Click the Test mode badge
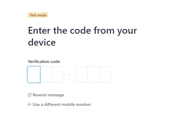171x130 pixels. click(x=38, y=15)
